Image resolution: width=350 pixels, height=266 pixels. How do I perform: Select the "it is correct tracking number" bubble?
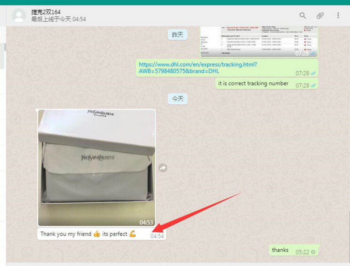[x=253, y=84]
